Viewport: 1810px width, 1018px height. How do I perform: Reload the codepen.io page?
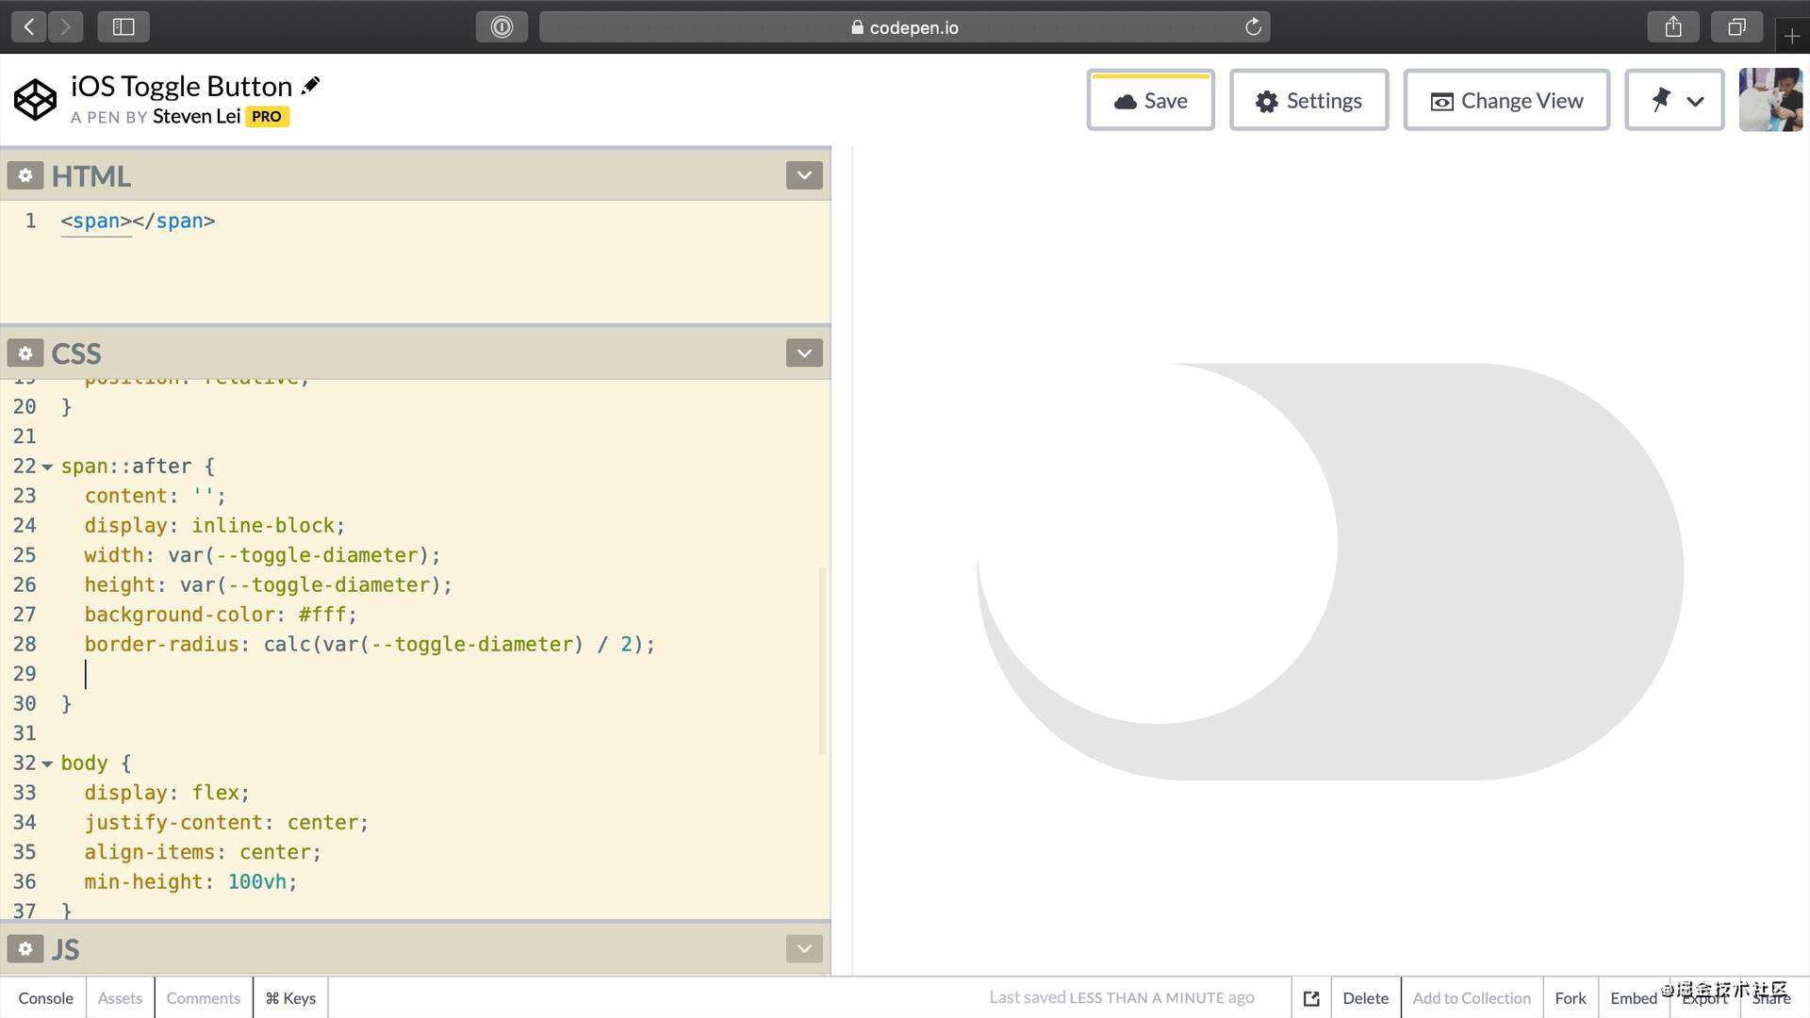point(1253,26)
